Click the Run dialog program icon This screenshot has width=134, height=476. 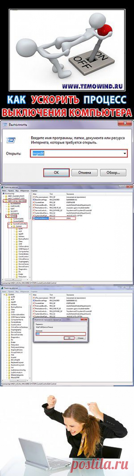point(11,140)
